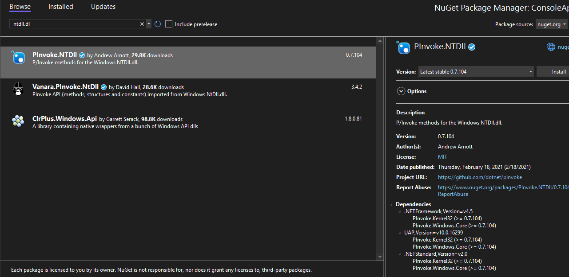Install the PInvoke.NTDll package
569x277 pixels.
pos(553,71)
